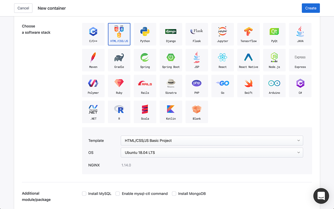The image size is (334, 209).
Task: Open the OS selection dropdown
Action: [211, 153]
